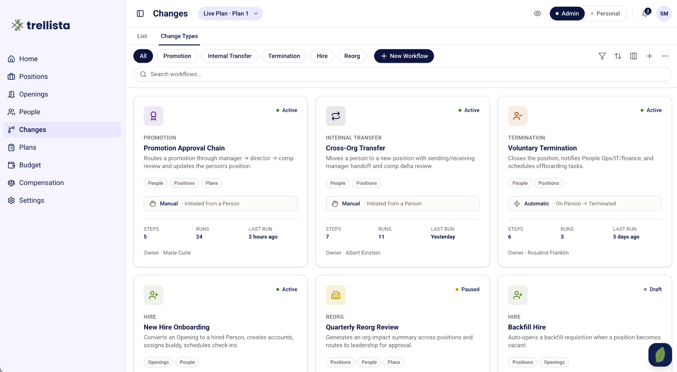Image resolution: width=677 pixels, height=372 pixels.
Task: Switch to Personal mode
Action: pyautogui.click(x=605, y=13)
